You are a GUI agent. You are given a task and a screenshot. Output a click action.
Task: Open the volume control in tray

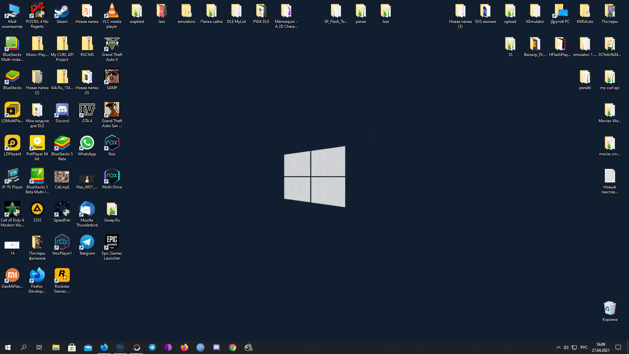click(x=566, y=347)
